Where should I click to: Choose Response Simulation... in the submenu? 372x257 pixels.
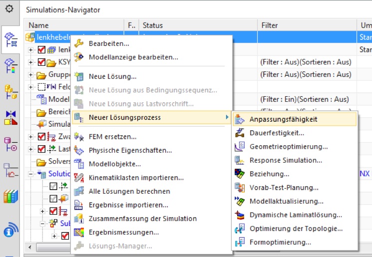[286, 160]
